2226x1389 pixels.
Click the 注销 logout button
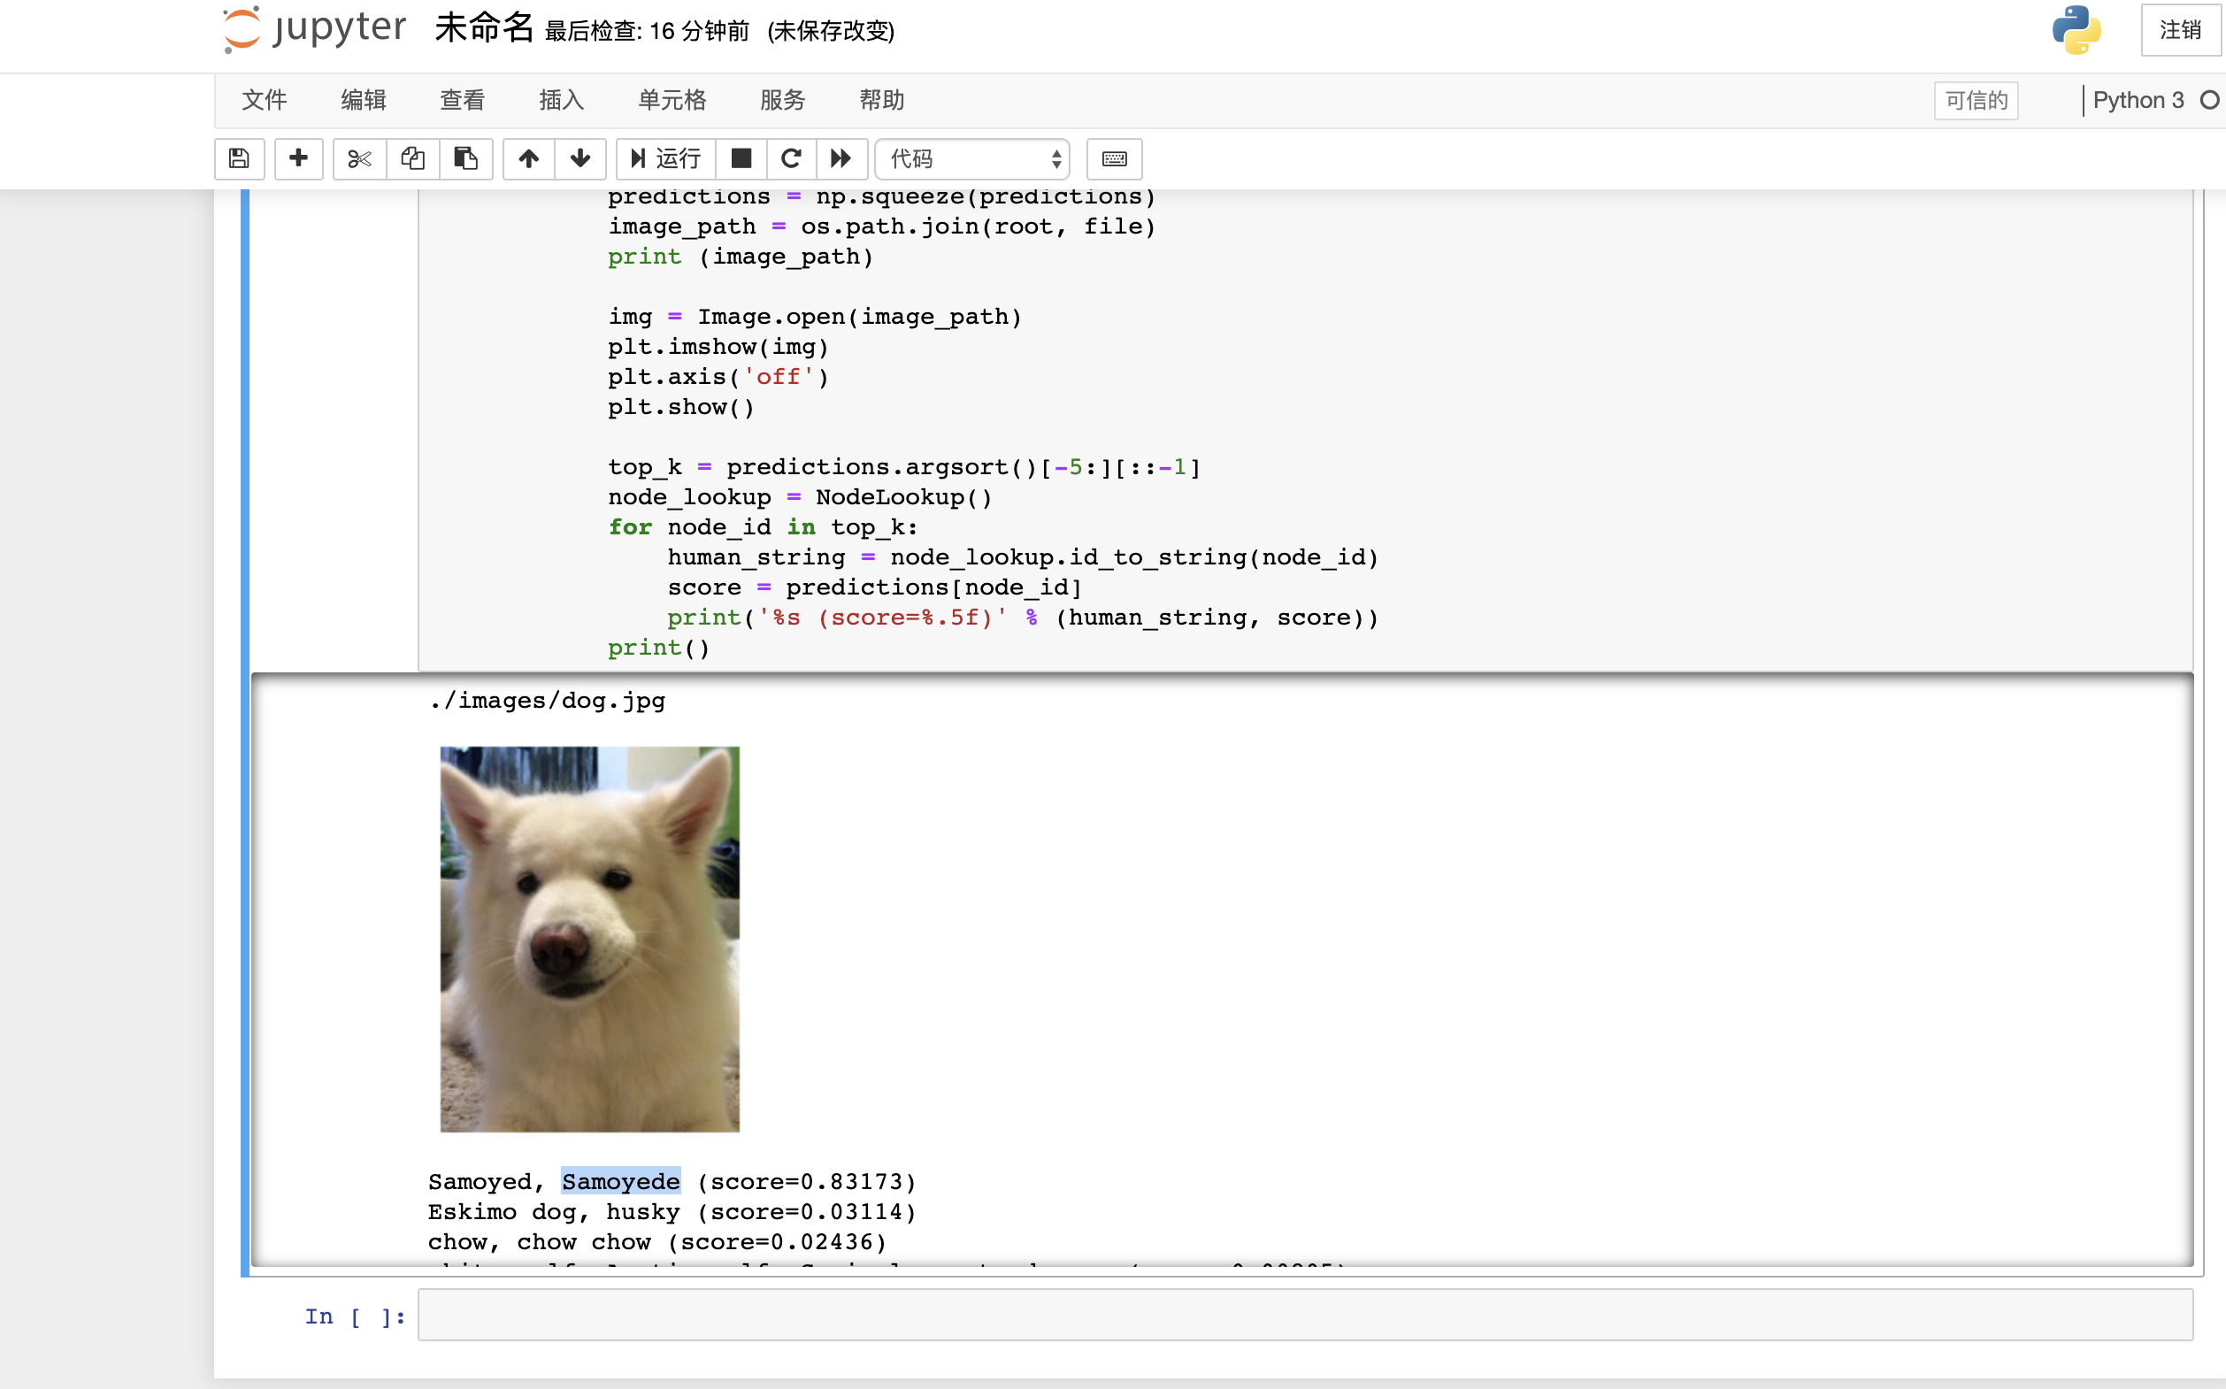(2179, 30)
